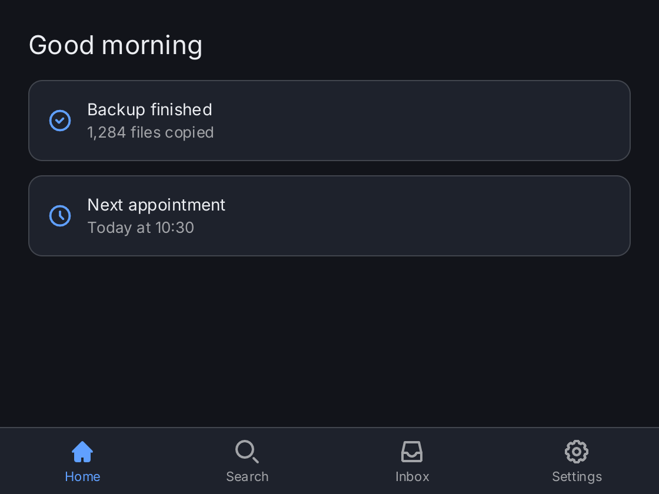Viewport: 659px width, 494px height.
Task: Open Settings via the gear icon
Action: tap(577, 452)
